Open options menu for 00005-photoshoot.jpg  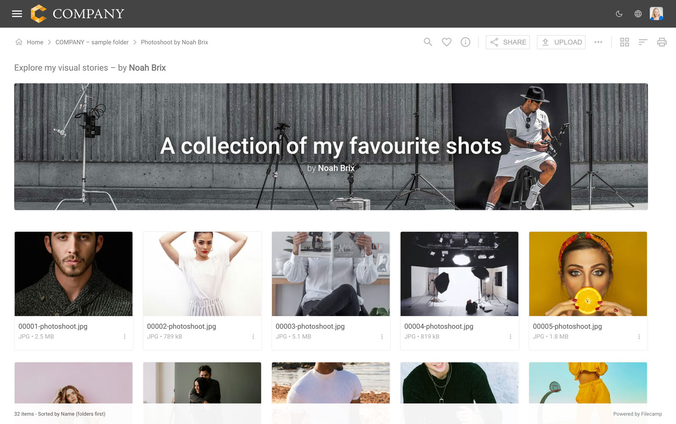[639, 337]
